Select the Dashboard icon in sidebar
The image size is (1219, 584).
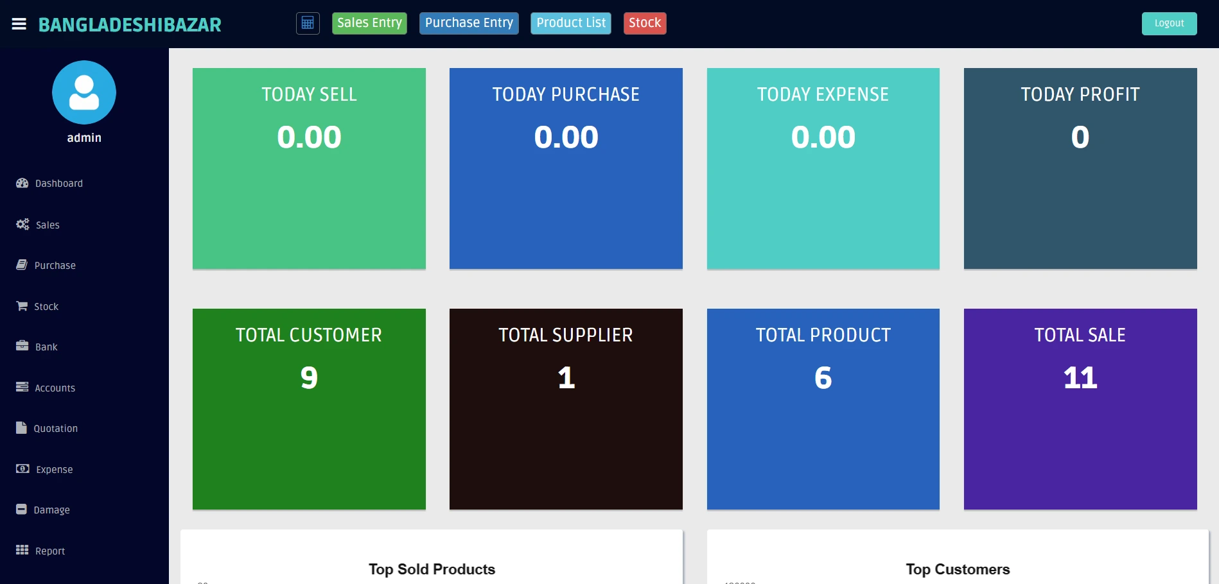coord(22,184)
